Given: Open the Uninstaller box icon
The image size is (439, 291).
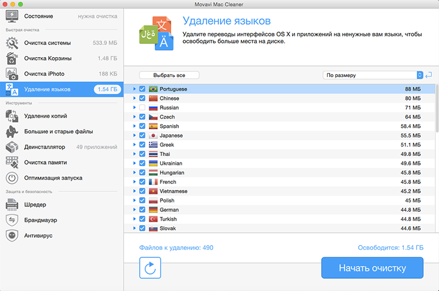Looking at the screenshot, I should 13,147.
